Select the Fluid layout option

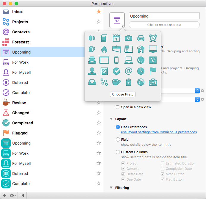[x=118, y=140]
